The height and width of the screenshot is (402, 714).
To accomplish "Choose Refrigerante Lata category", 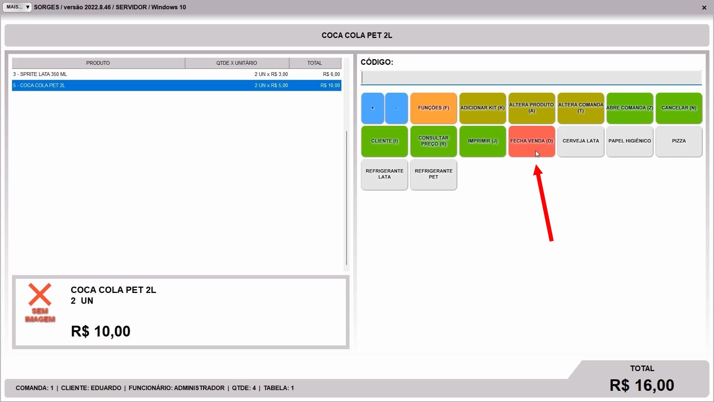I will pyautogui.click(x=384, y=174).
